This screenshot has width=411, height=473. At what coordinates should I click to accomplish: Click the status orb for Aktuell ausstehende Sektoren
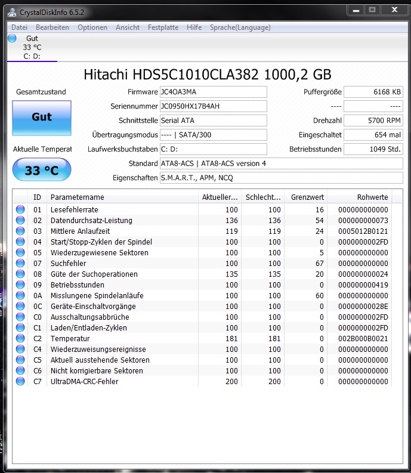(x=20, y=360)
